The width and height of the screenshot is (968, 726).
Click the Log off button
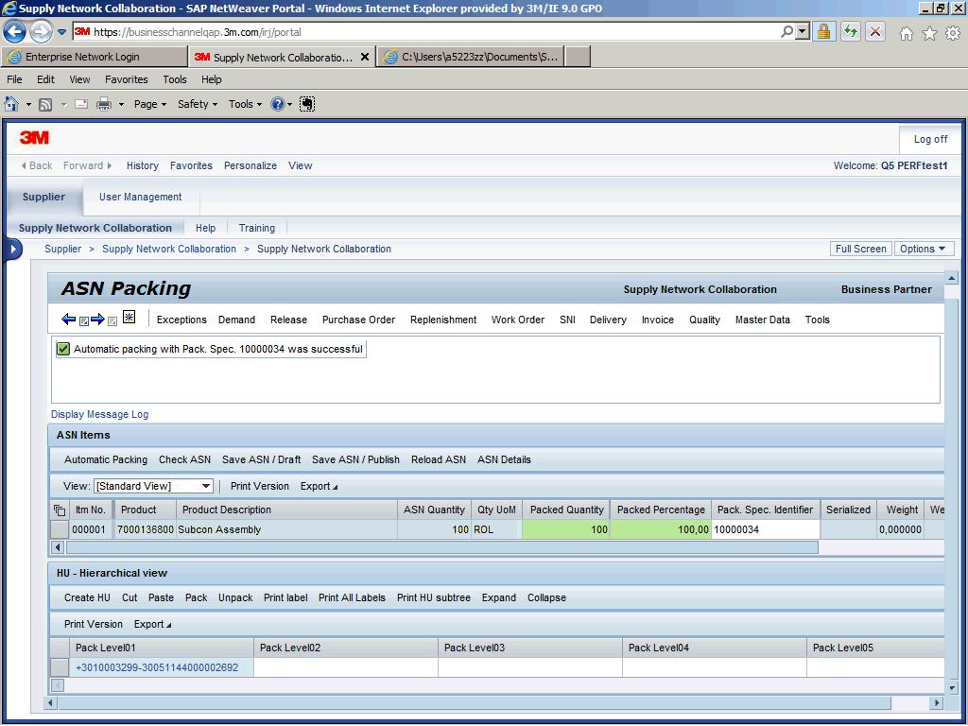930,140
